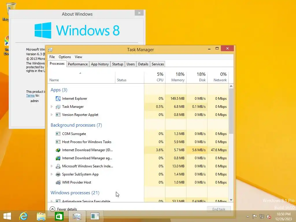The height and width of the screenshot is (222, 296).
Task: Expand the Version Reporter Applet group
Action: point(51,114)
